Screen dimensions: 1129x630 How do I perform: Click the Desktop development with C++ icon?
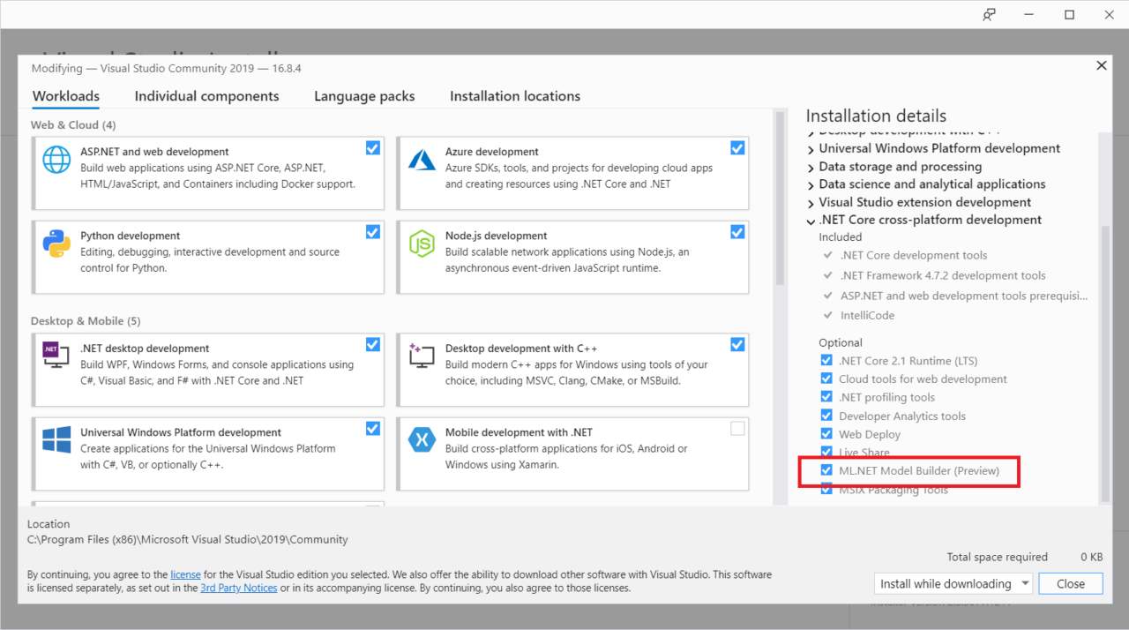422,356
